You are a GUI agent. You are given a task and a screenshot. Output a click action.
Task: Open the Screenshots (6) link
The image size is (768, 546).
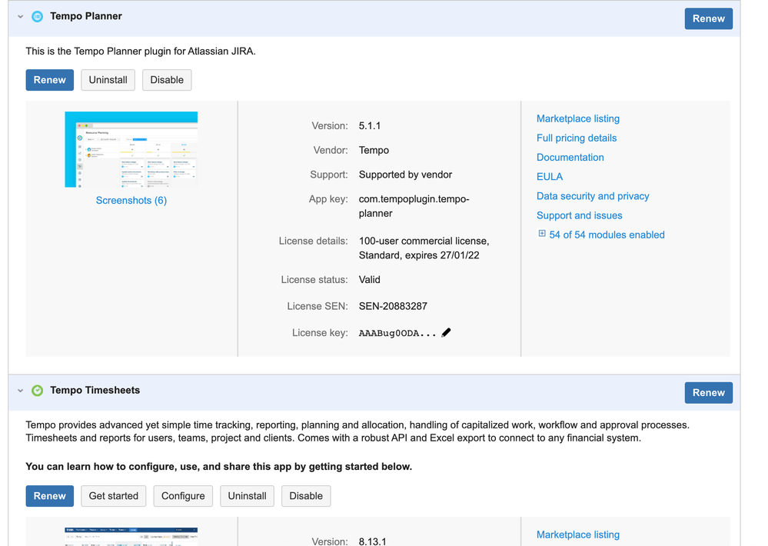[x=131, y=201]
